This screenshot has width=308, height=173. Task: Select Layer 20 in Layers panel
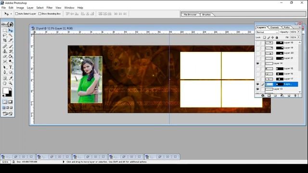pos(282,53)
